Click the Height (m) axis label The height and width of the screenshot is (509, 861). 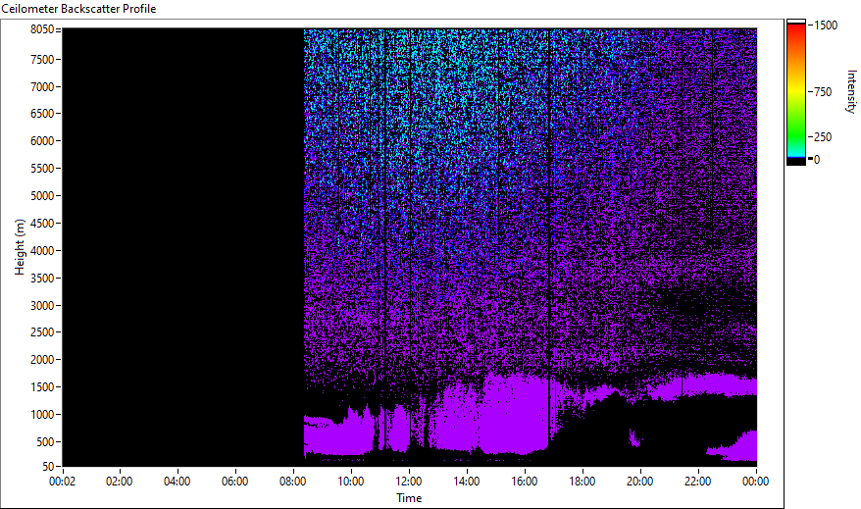point(20,247)
